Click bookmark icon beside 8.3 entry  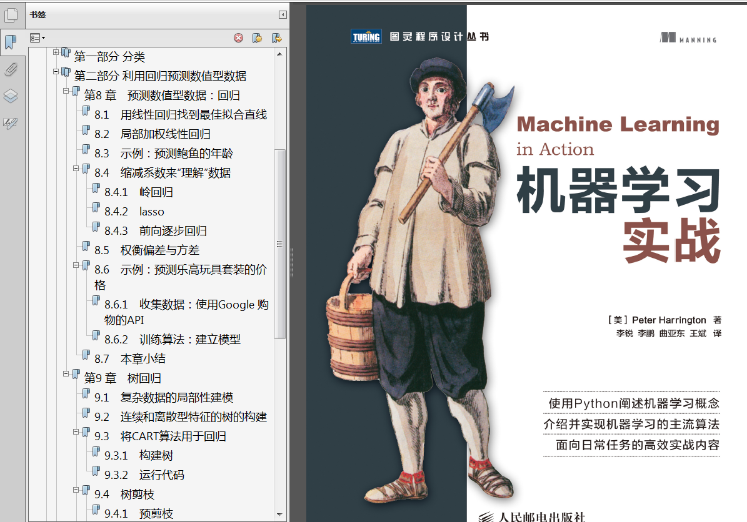[x=86, y=150]
